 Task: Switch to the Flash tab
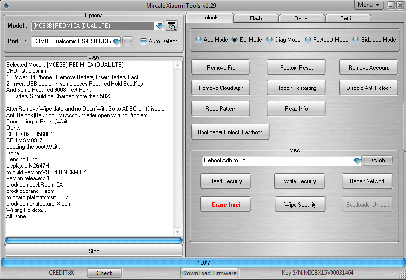point(256,18)
